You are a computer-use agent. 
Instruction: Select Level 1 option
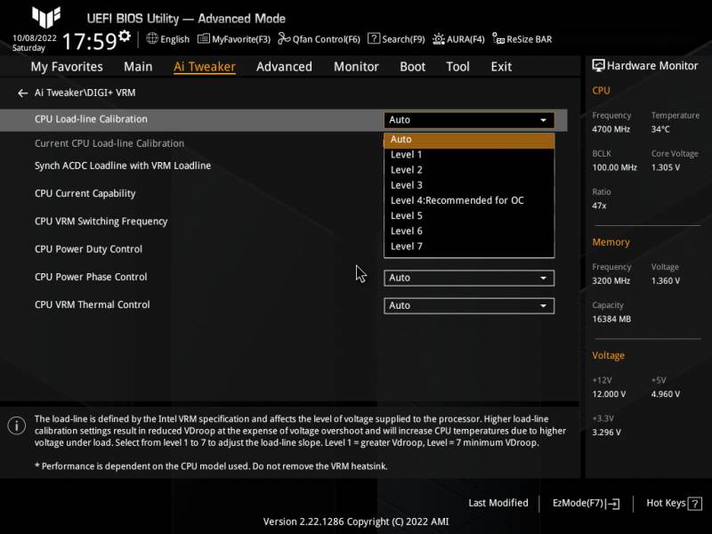tap(469, 155)
